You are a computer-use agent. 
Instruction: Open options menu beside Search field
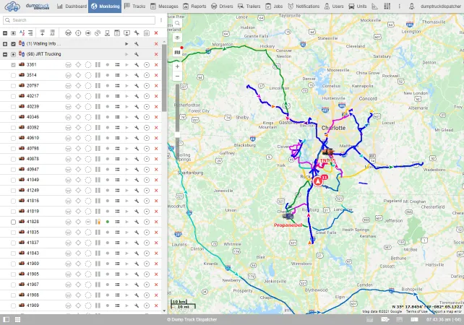[x=161, y=20]
